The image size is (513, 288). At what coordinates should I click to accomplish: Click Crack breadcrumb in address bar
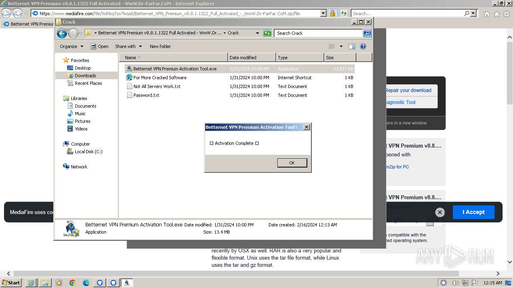click(233, 33)
